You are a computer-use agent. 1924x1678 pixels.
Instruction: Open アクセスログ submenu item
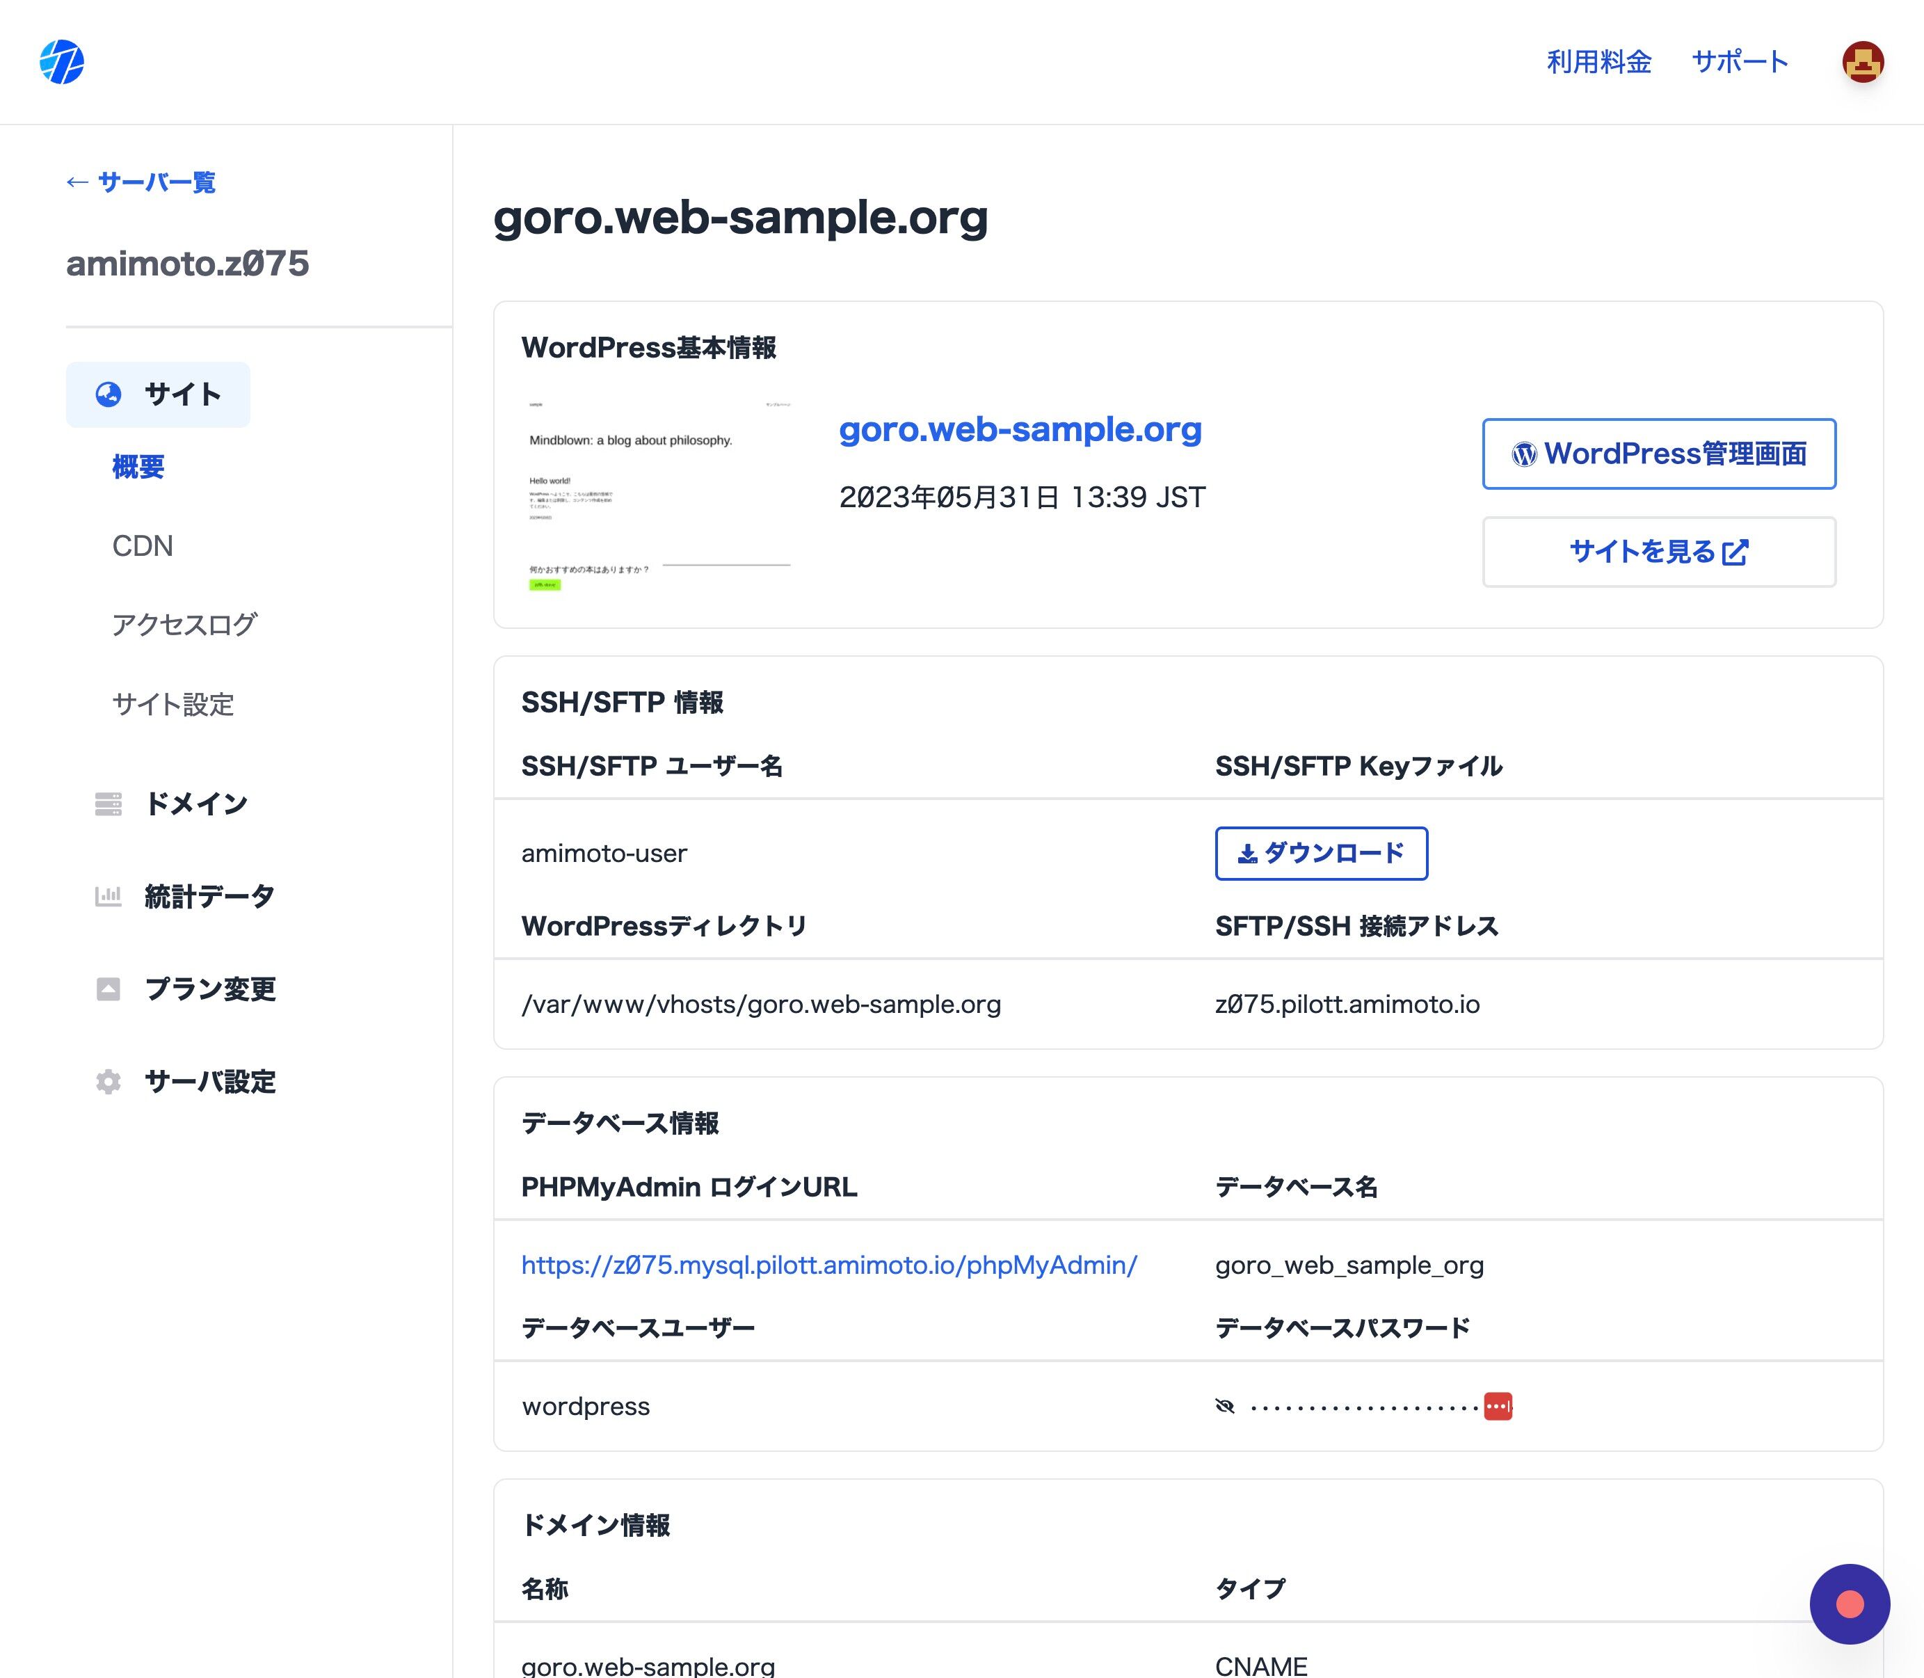(184, 625)
